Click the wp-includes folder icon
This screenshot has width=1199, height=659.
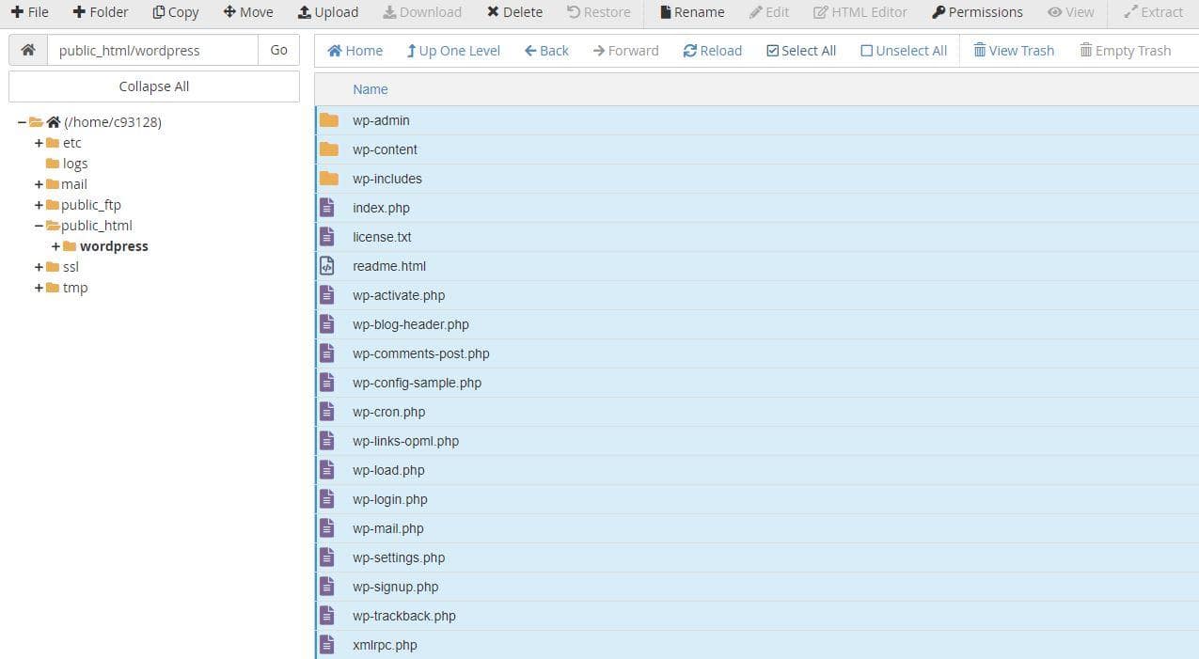point(328,179)
